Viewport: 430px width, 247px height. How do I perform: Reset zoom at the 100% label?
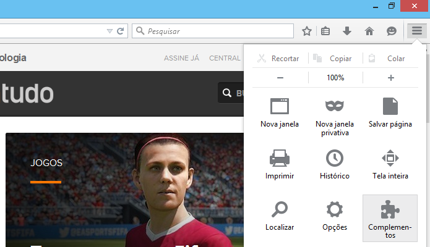click(335, 78)
